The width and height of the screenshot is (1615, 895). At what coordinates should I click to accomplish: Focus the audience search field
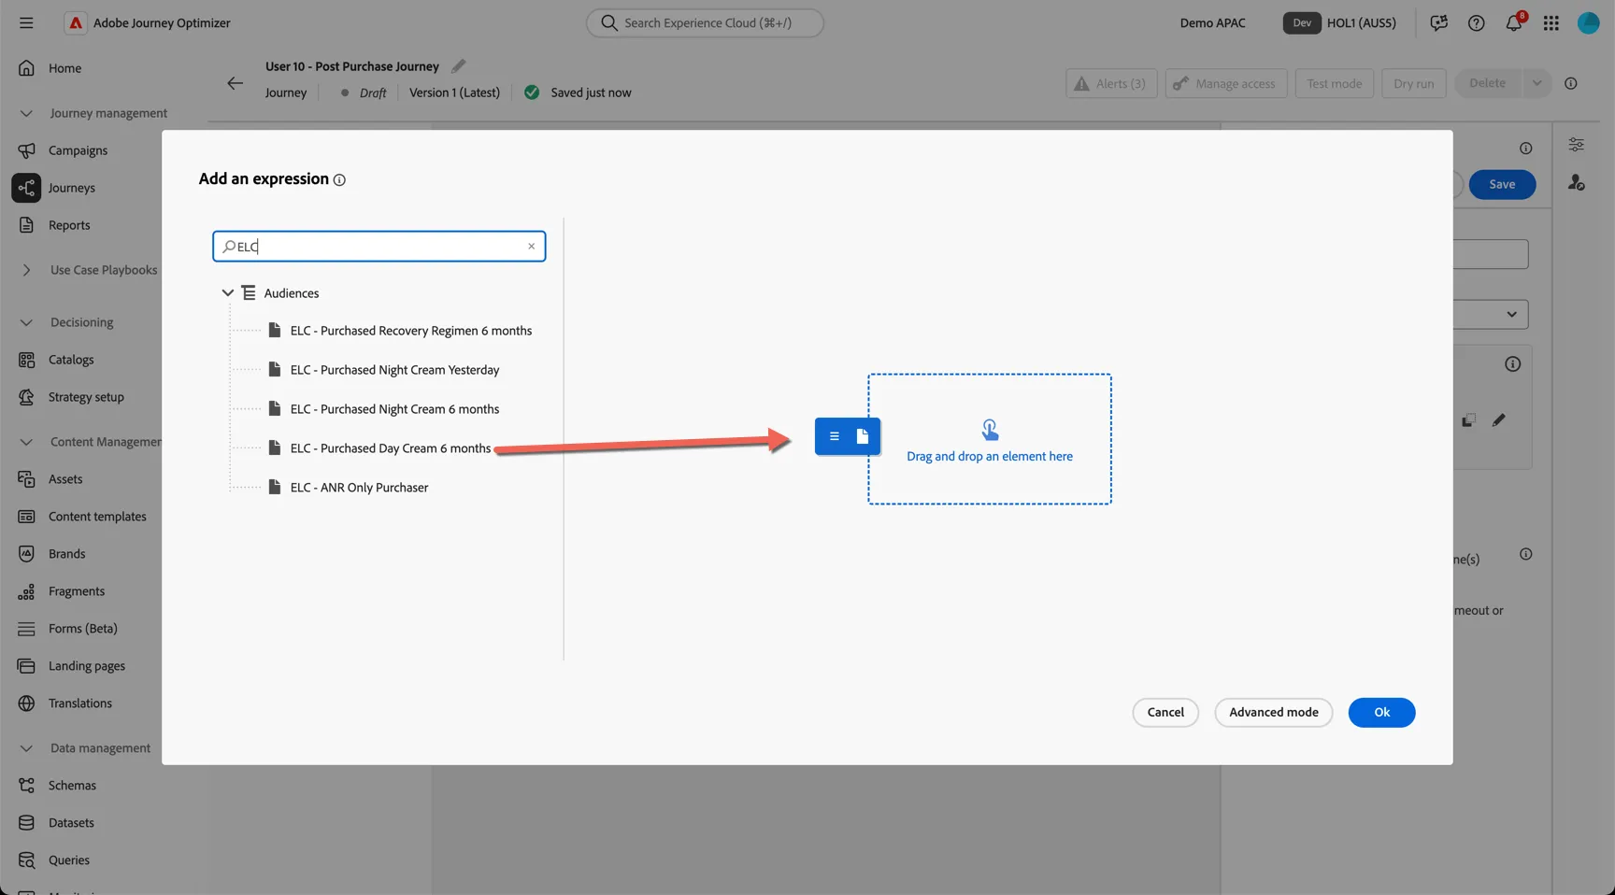point(379,247)
